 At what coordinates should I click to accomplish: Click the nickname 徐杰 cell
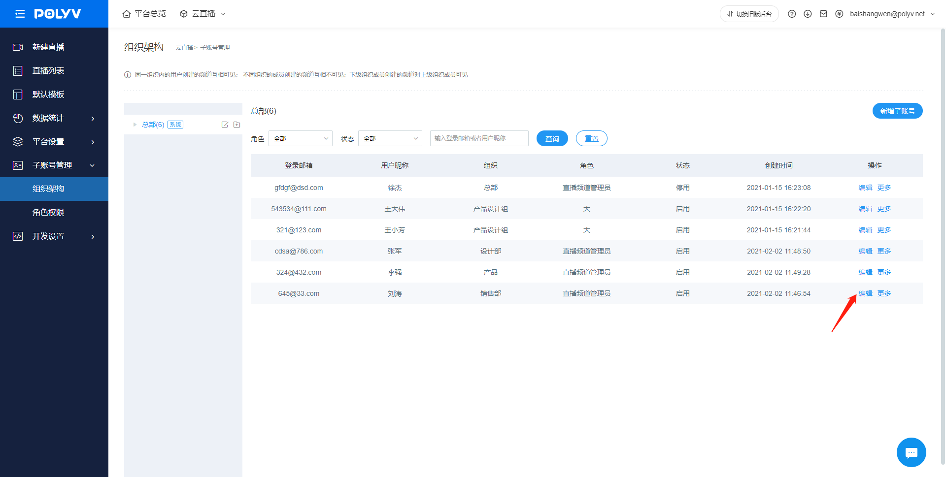click(395, 188)
